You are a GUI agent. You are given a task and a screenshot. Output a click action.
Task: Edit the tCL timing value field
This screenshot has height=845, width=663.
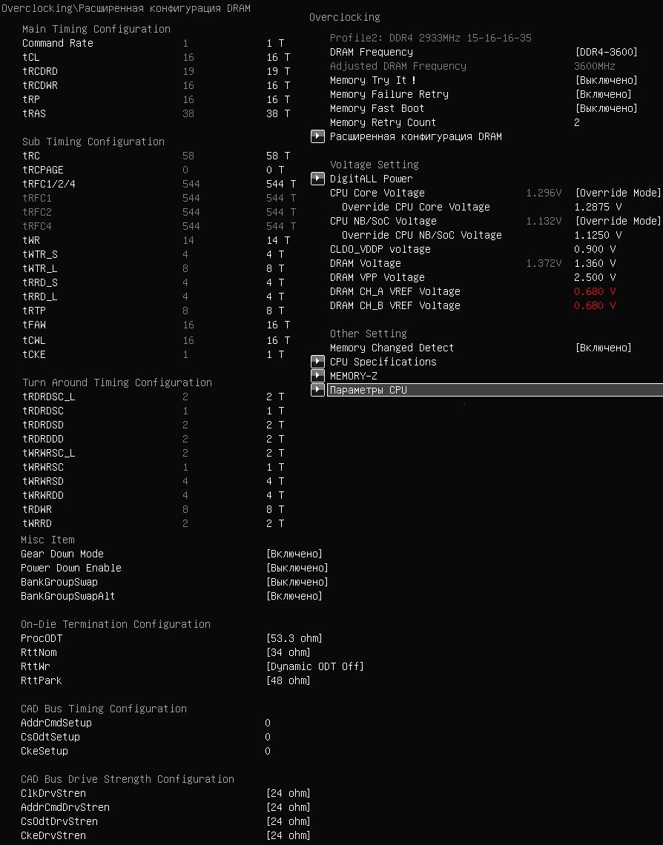point(278,57)
